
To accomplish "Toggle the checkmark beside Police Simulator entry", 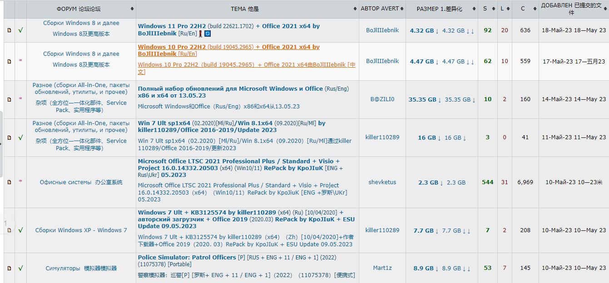I will click(20, 268).
